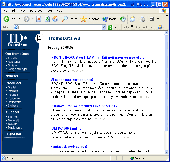Image resolution: width=170 pixels, height=162 pixels.
Task: Click the vertical scrollbar thumb
Action: click(166, 83)
